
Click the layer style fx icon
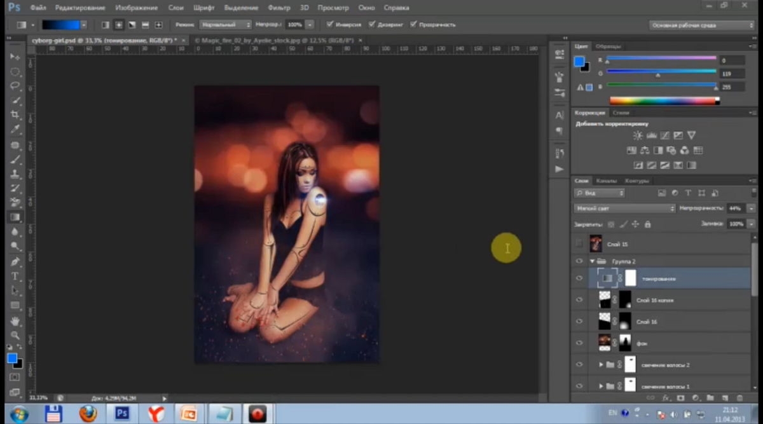point(666,398)
